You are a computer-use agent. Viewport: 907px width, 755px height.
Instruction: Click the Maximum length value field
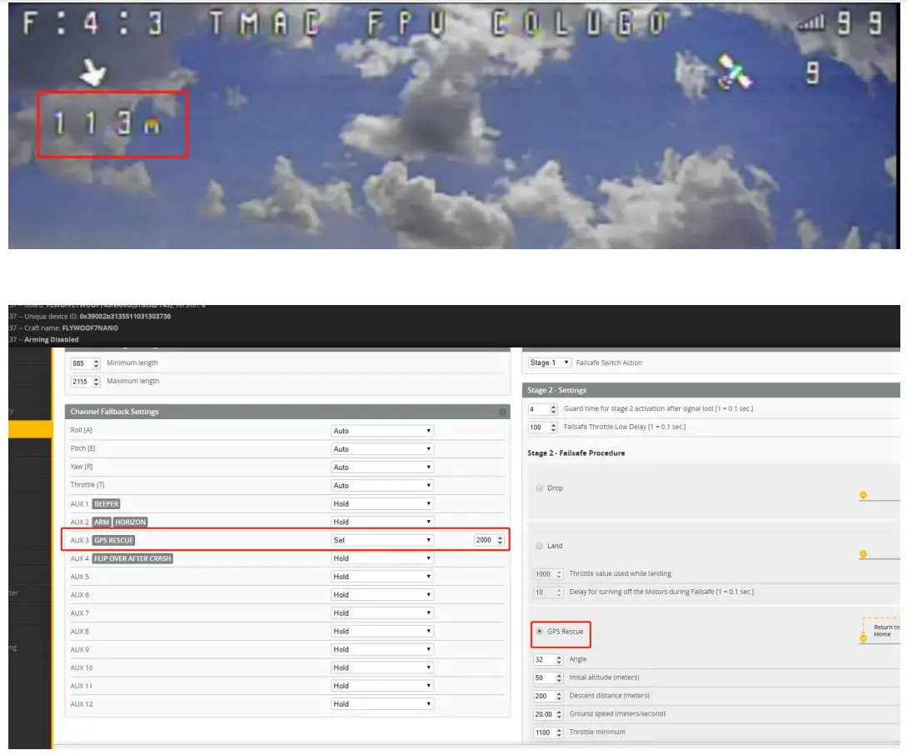tap(85, 382)
